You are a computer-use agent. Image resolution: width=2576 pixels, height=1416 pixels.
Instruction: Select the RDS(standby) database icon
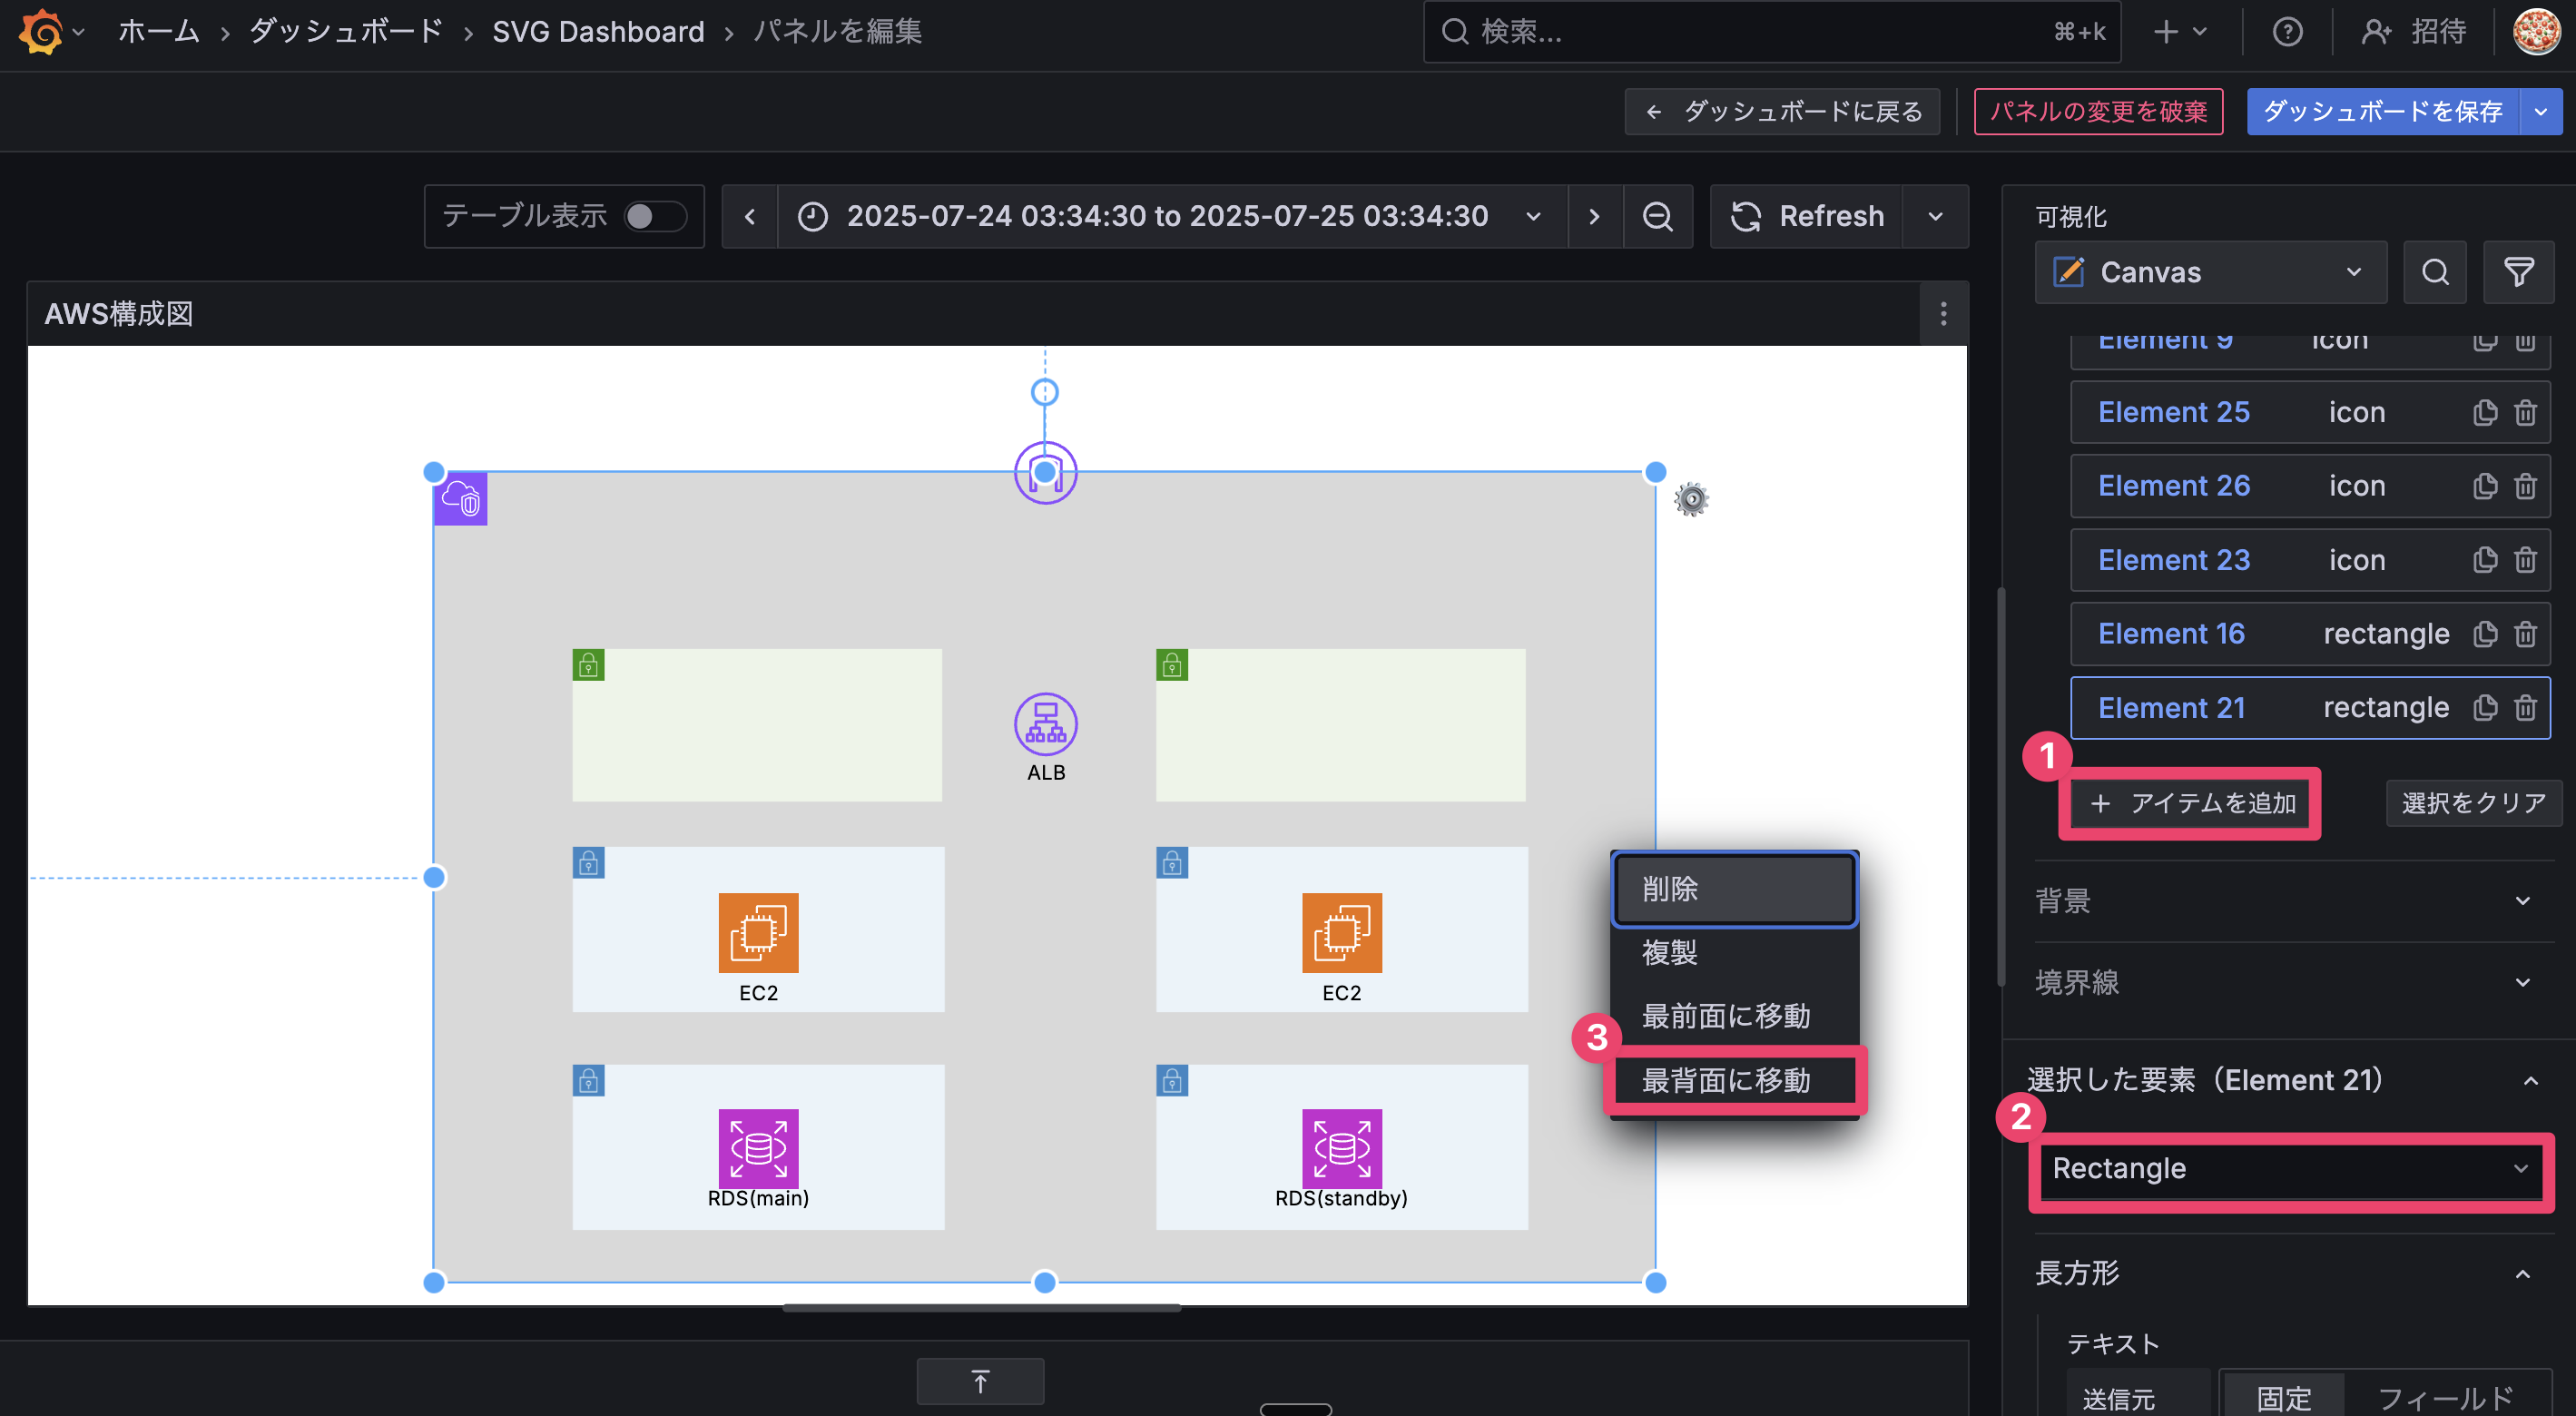click(1341, 1148)
